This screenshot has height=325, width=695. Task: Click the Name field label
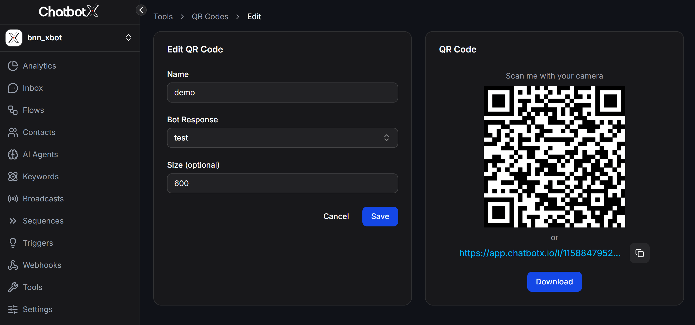(178, 74)
